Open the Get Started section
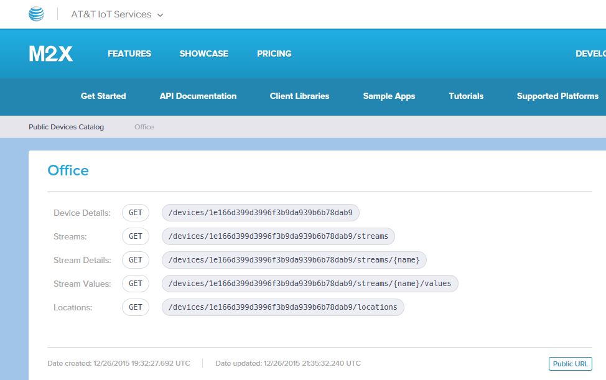 click(x=103, y=96)
